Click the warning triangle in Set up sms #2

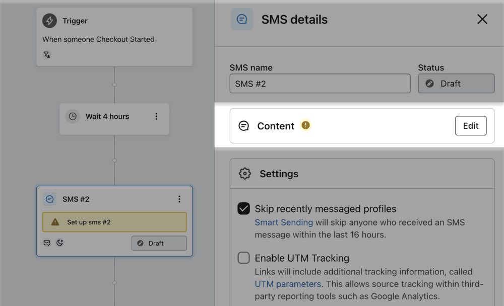(x=55, y=222)
